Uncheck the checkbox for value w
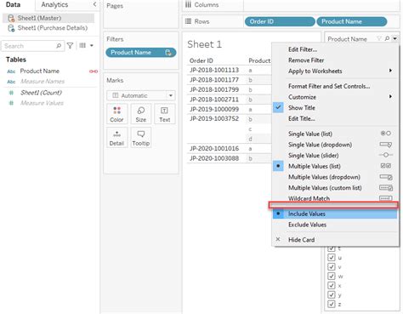Screen dimensions: 403x314 331,276
